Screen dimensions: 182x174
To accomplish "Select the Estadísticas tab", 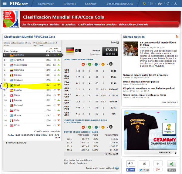I will pos(69,25).
